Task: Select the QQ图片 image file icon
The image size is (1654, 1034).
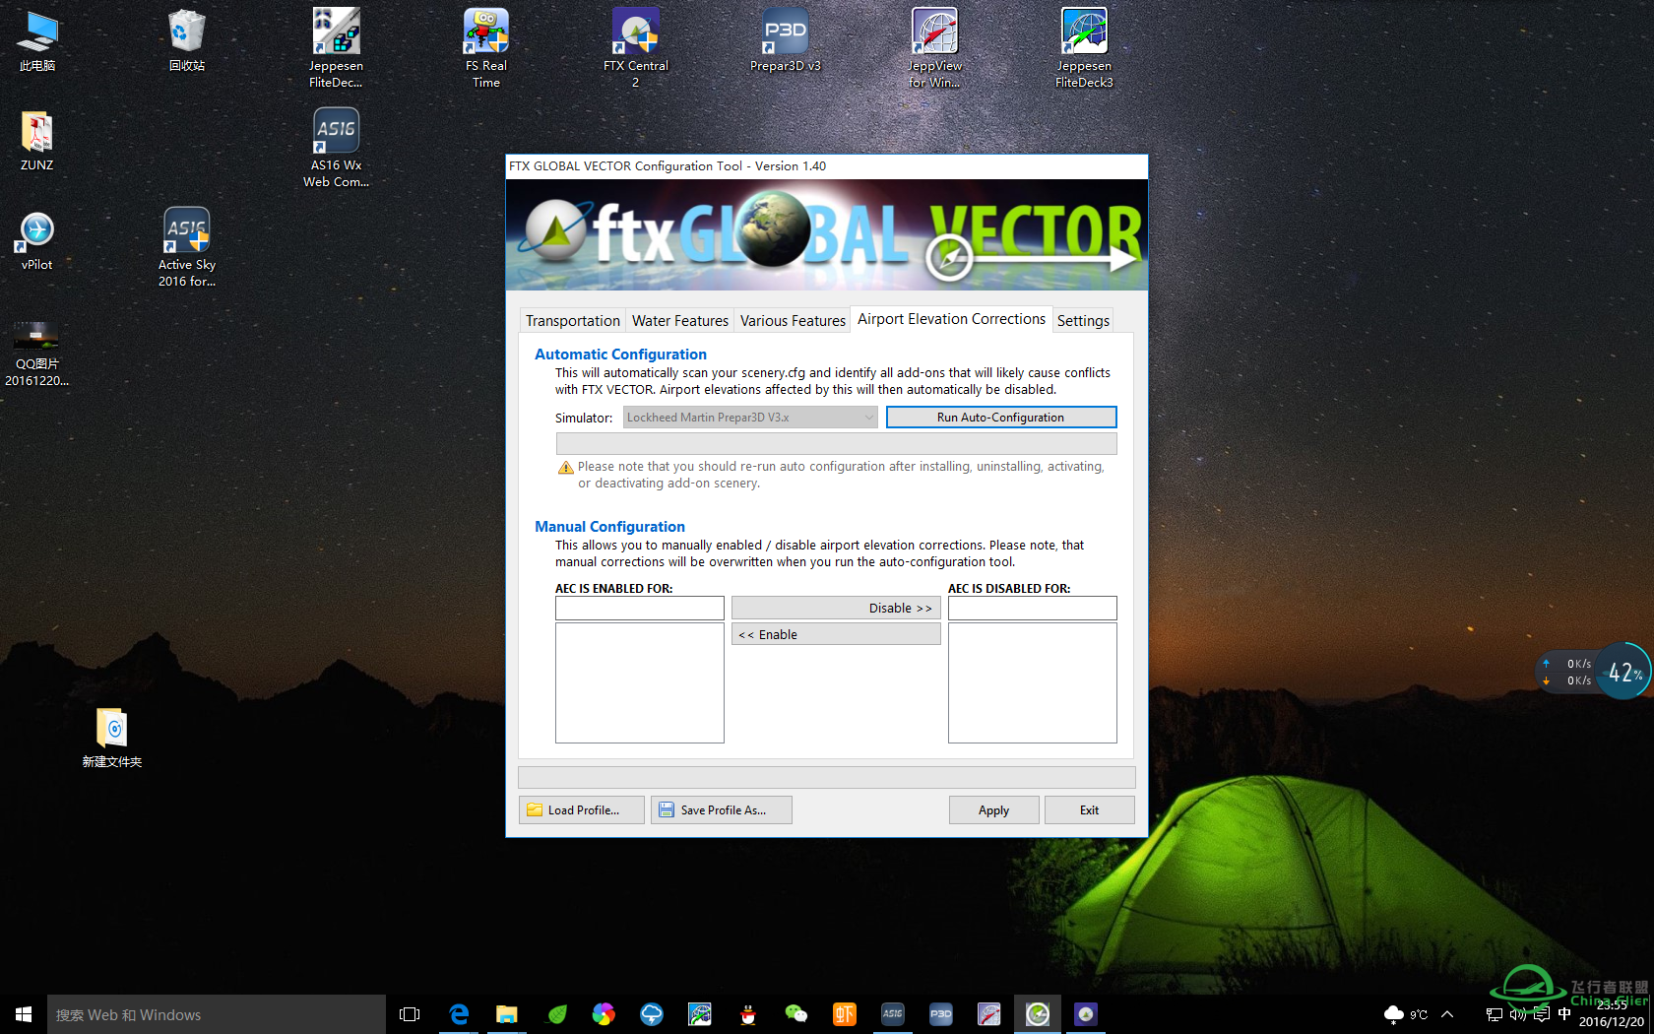Action: tap(37, 353)
